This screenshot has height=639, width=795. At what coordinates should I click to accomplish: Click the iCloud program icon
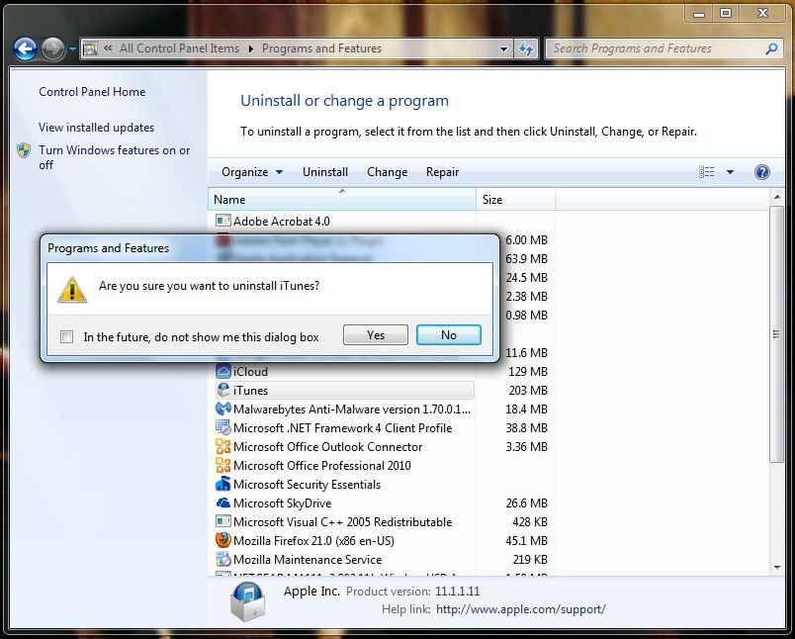coord(223,372)
